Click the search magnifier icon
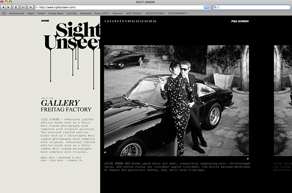The height and width of the screenshot is (193, 292). tap(215, 7)
